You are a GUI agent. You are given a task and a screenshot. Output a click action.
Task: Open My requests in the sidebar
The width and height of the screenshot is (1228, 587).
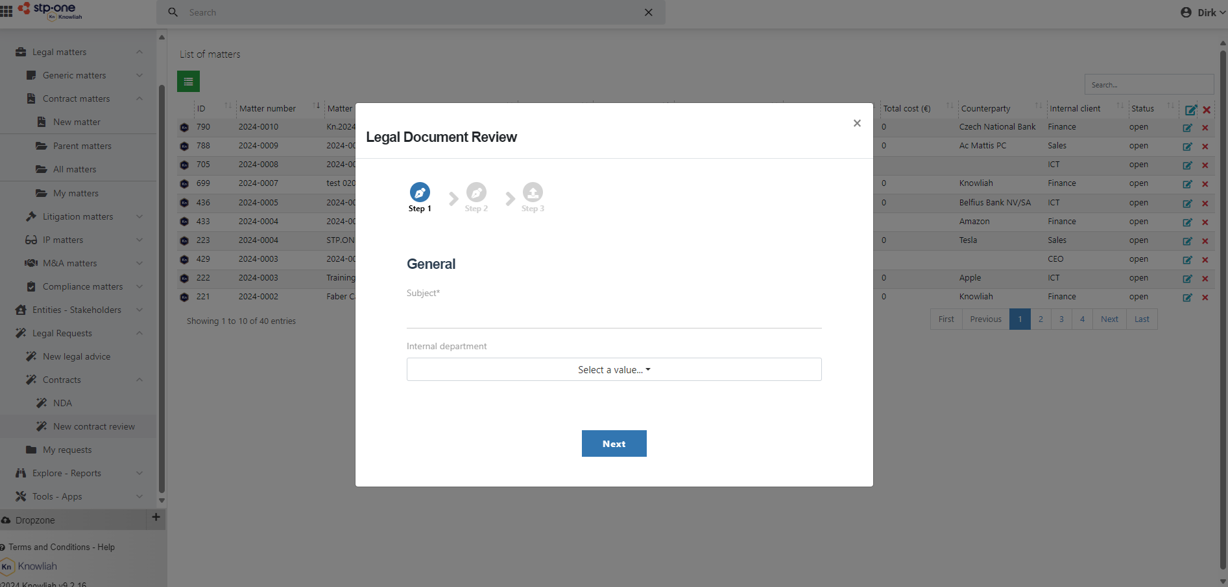[x=67, y=449]
